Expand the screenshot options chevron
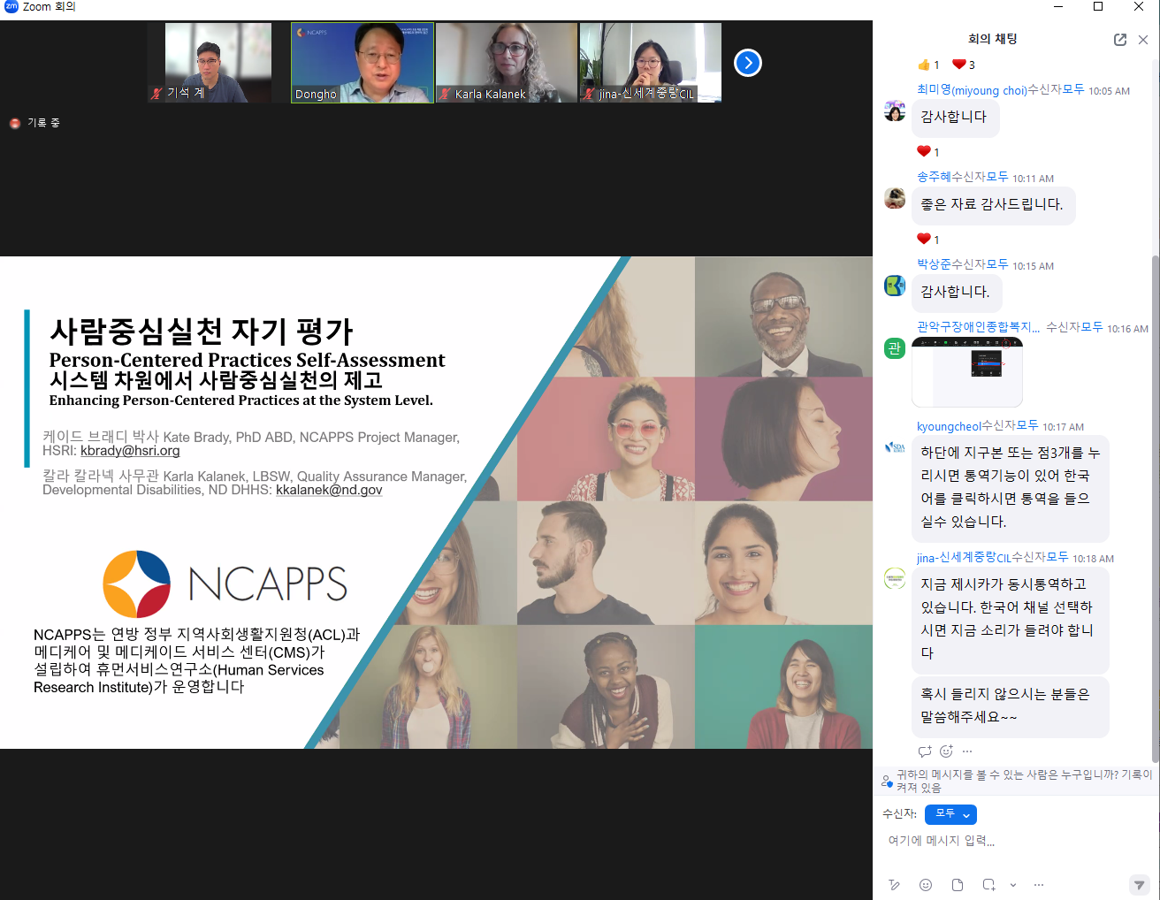This screenshot has width=1160, height=900. 1013,885
